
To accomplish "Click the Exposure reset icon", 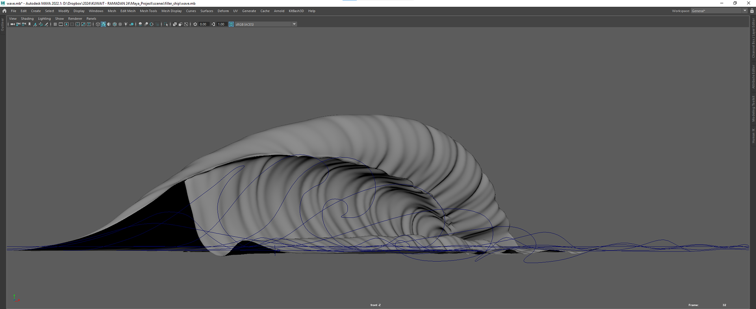I will point(195,24).
